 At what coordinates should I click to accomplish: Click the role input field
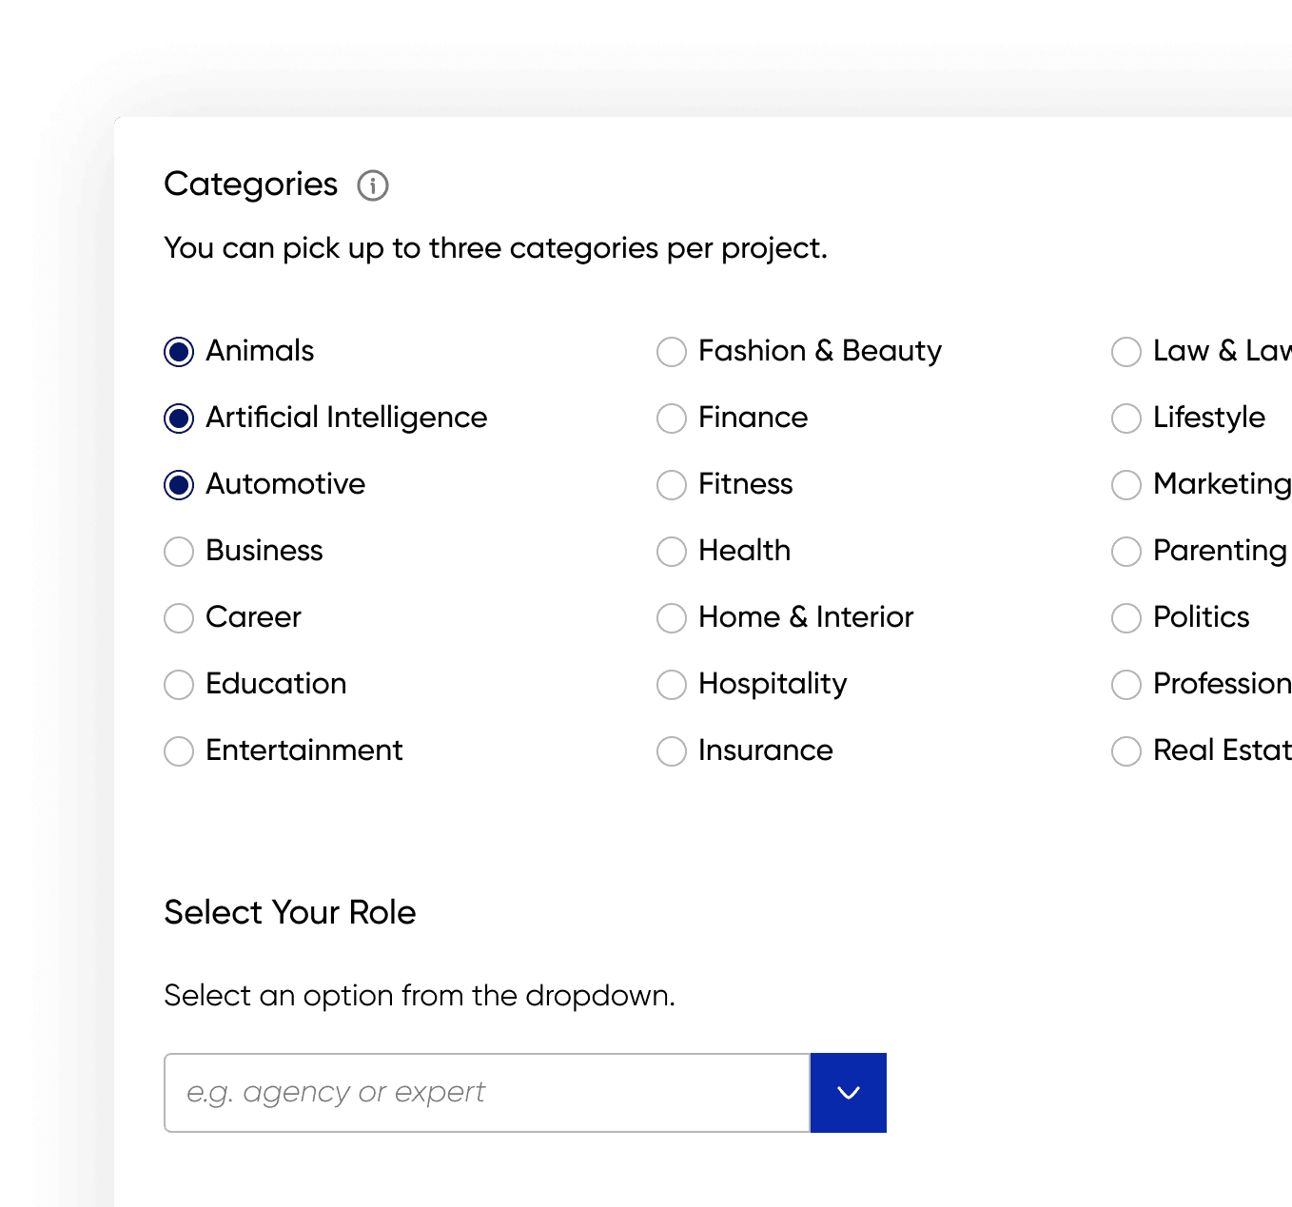pyautogui.click(x=486, y=1093)
